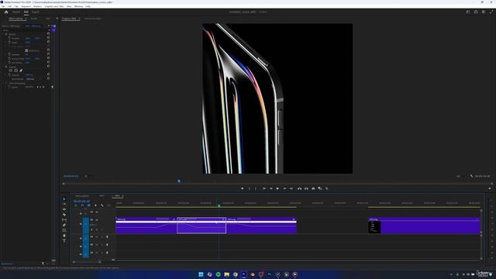Open timeline display settings wrench
Viewport: 496px width, 279px height.
(102, 205)
